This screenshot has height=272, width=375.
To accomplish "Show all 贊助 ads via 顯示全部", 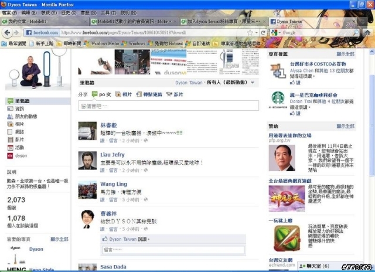I will tap(345, 126).
